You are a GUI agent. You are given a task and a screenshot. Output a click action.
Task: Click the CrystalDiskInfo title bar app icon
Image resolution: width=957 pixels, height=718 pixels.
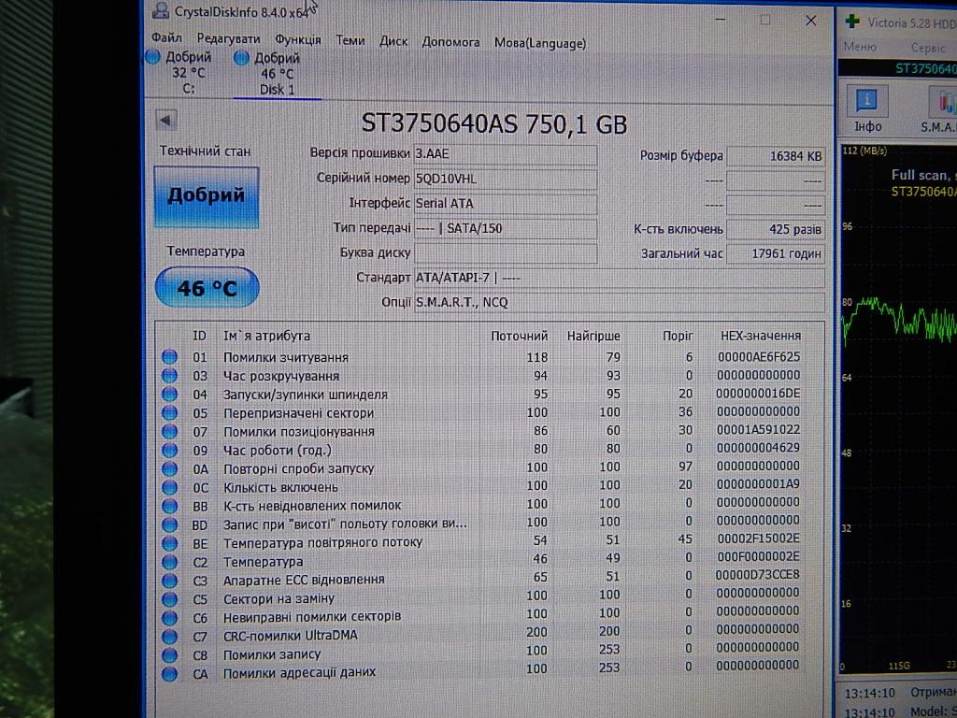click(160, 9)
